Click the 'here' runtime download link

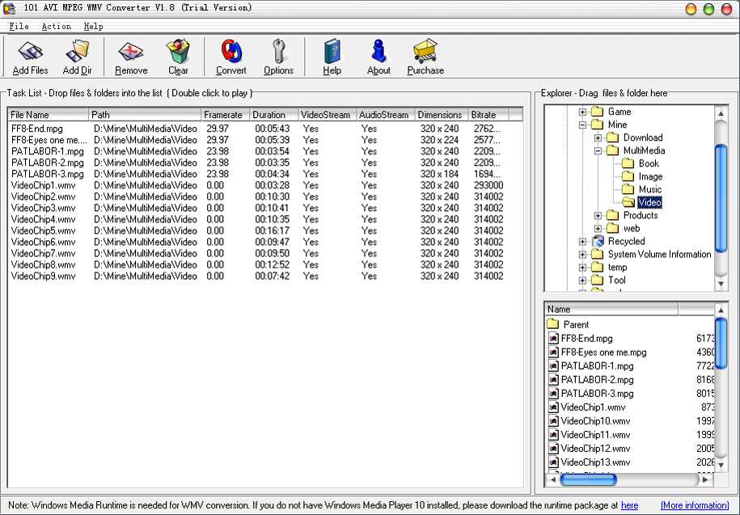(x=629, y=505)
